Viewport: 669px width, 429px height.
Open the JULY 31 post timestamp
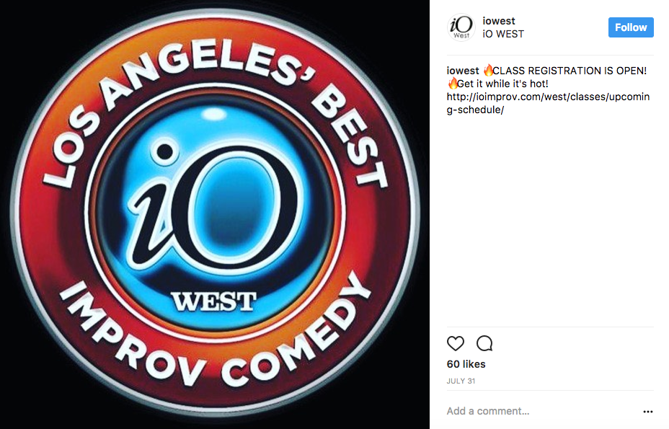(x=461, y=381)
